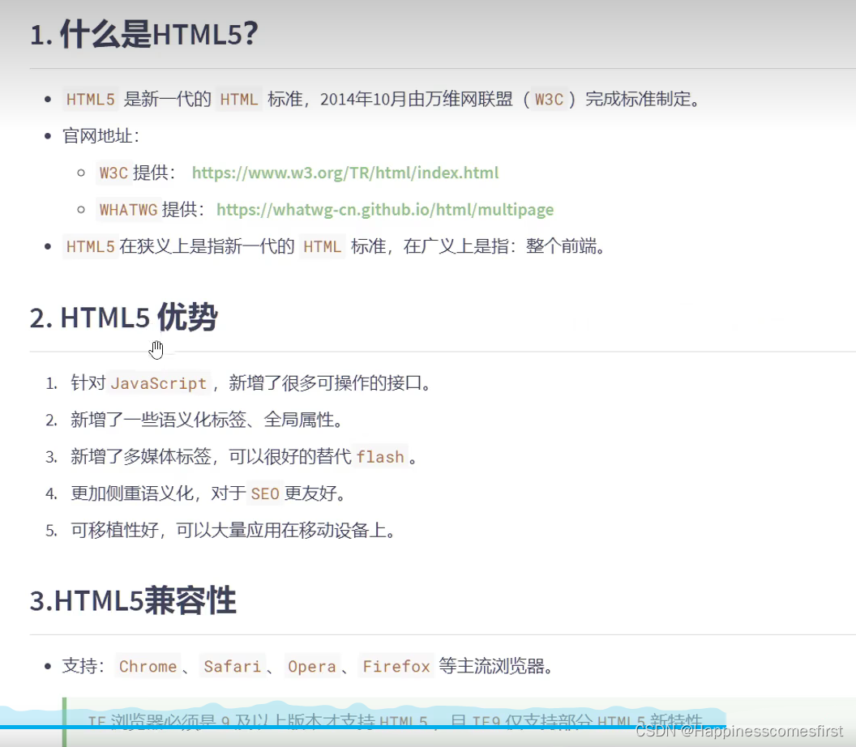Click the heading "1. 什么是HTML5?"
The height and width of the screenshot is (747, 856).
[143, 34]
